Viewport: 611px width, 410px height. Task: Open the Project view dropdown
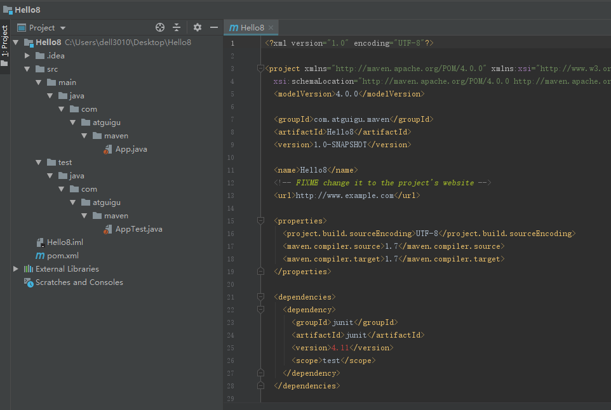tap(42, 28)
